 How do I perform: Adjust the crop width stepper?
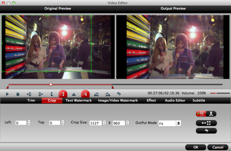[104, 123]
